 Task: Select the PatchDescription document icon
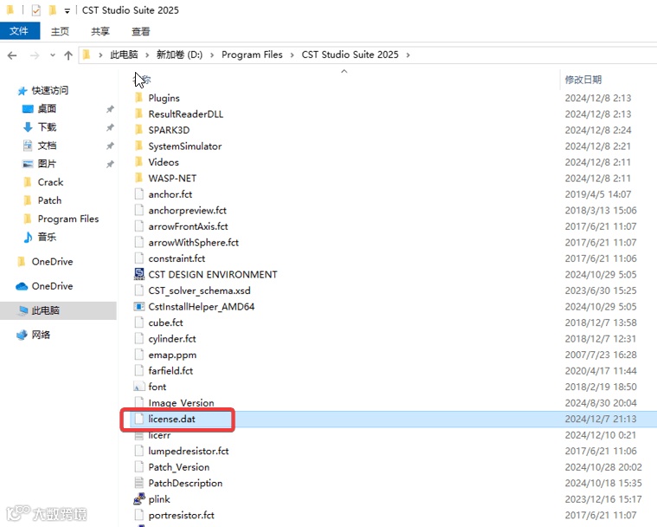click(139, 483)
